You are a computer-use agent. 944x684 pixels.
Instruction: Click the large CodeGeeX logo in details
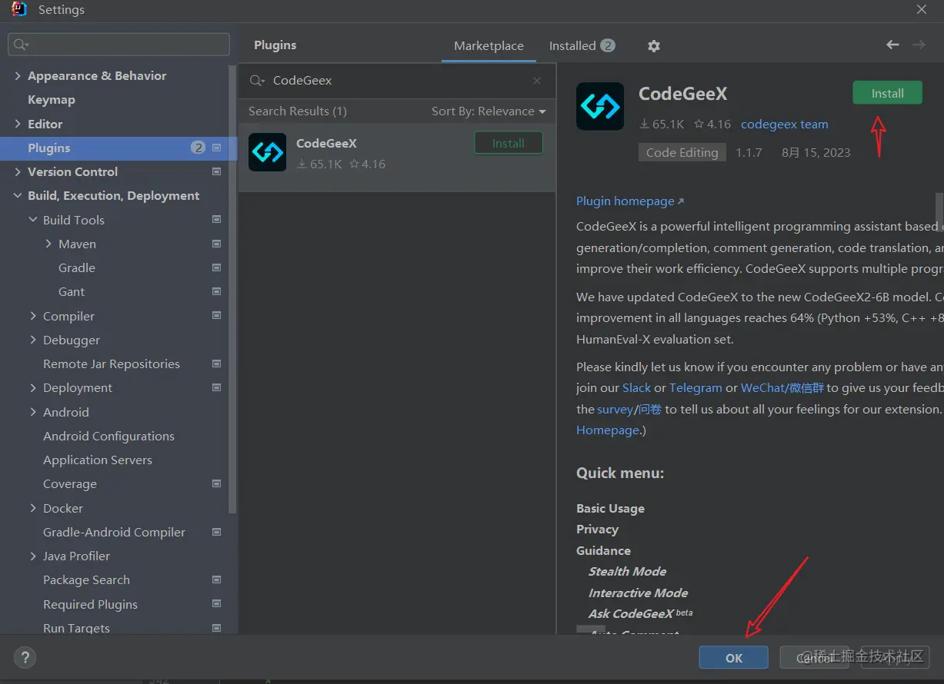[600, 107]
